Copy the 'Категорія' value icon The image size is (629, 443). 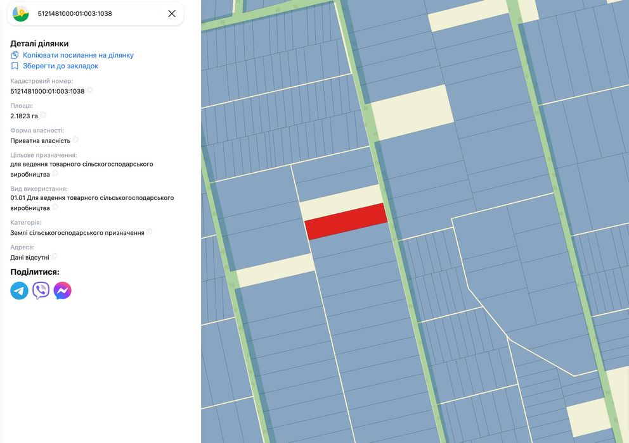coord(150,232)
